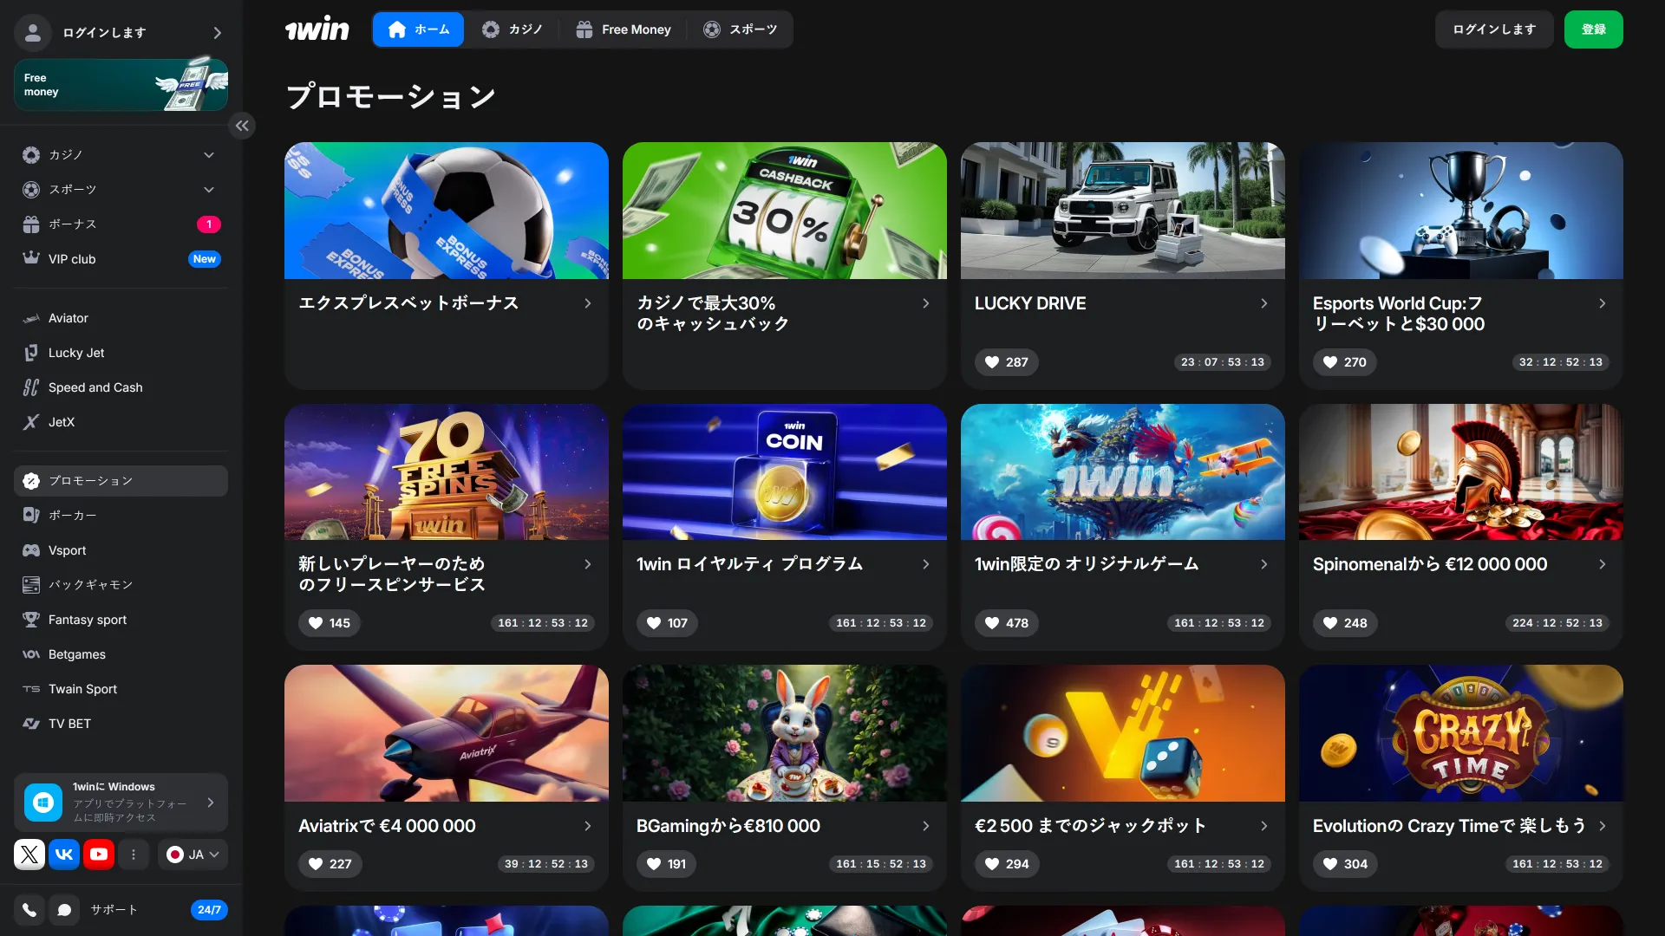
Task: Switch to the カジノ top tab
Action: click(x=512, y=29)
